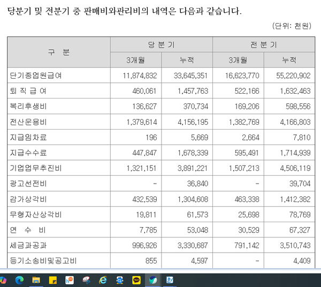Screen dimensions: 321x287
Task: Launch the yellow Sticky Notes taskbar icon
Action: [x=53, y=280]
